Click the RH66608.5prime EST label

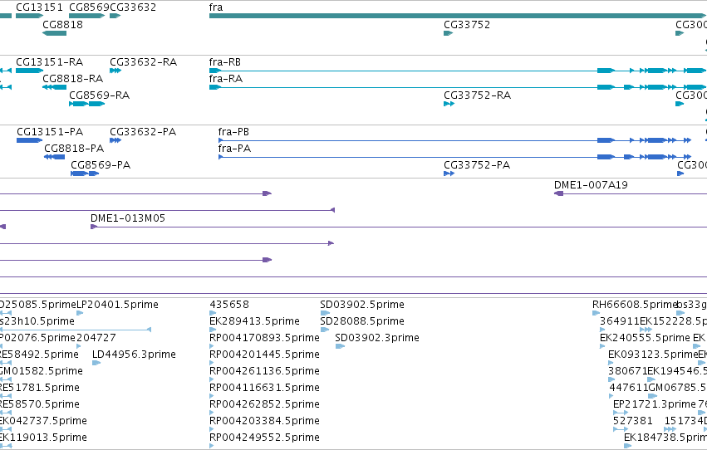click(635, 304)
